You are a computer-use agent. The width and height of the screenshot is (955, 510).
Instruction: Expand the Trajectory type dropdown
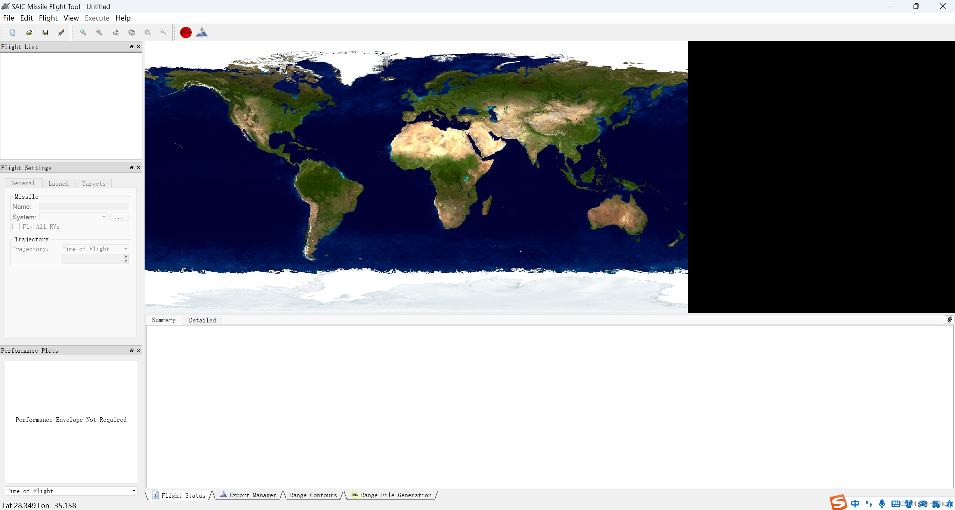(124, 249)
